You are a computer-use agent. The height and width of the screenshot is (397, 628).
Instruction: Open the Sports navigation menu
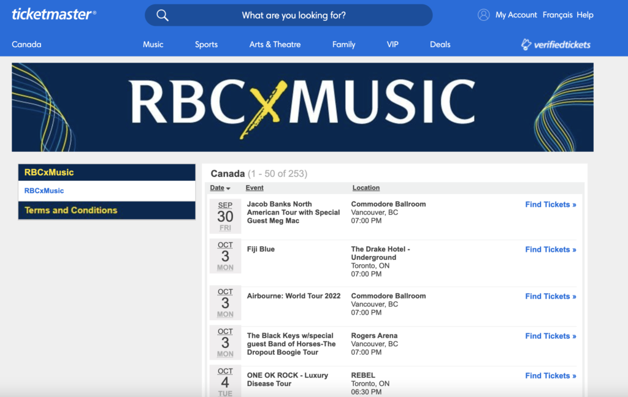[206, 44]
